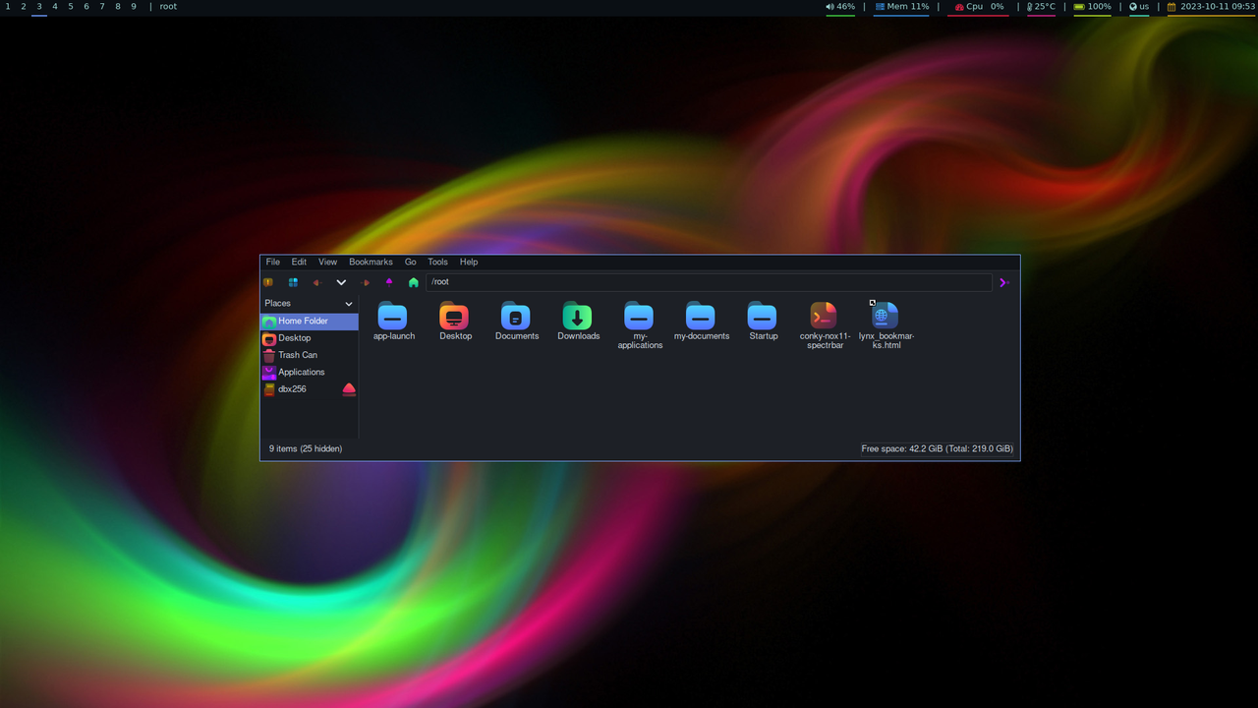
Task: Select the Downloads folder
Action: click(578, 322)
